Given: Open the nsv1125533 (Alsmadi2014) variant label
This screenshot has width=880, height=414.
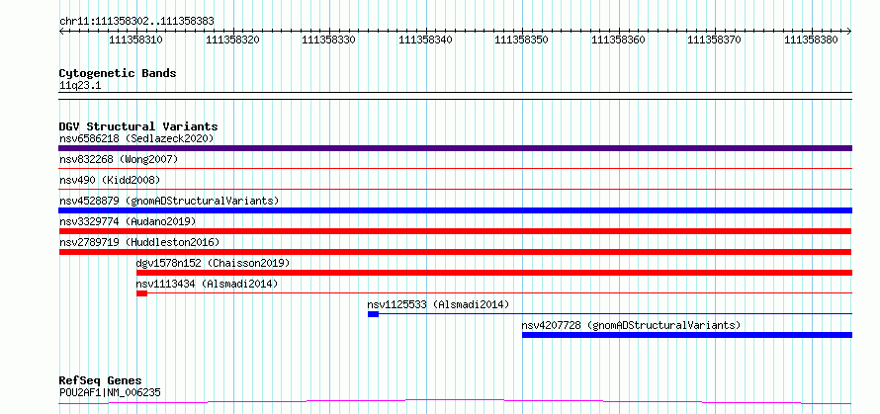Looking at the screenshot, I should tap(438, 304).
